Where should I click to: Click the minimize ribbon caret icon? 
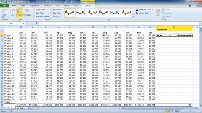tap(187, 6)
